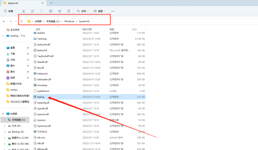Select the Taskmgr application icon
Image resolution: width=258 pixels, height=150 pixels.
[35, 39]
